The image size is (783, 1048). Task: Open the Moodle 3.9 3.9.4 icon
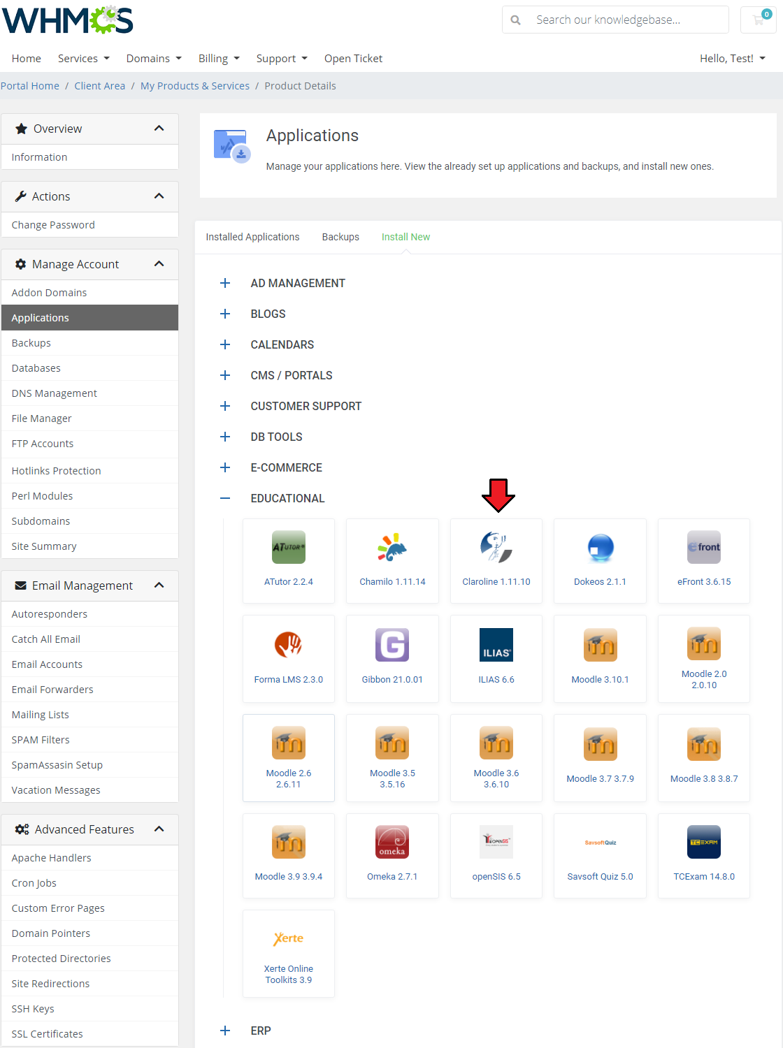tap(289, 842)
